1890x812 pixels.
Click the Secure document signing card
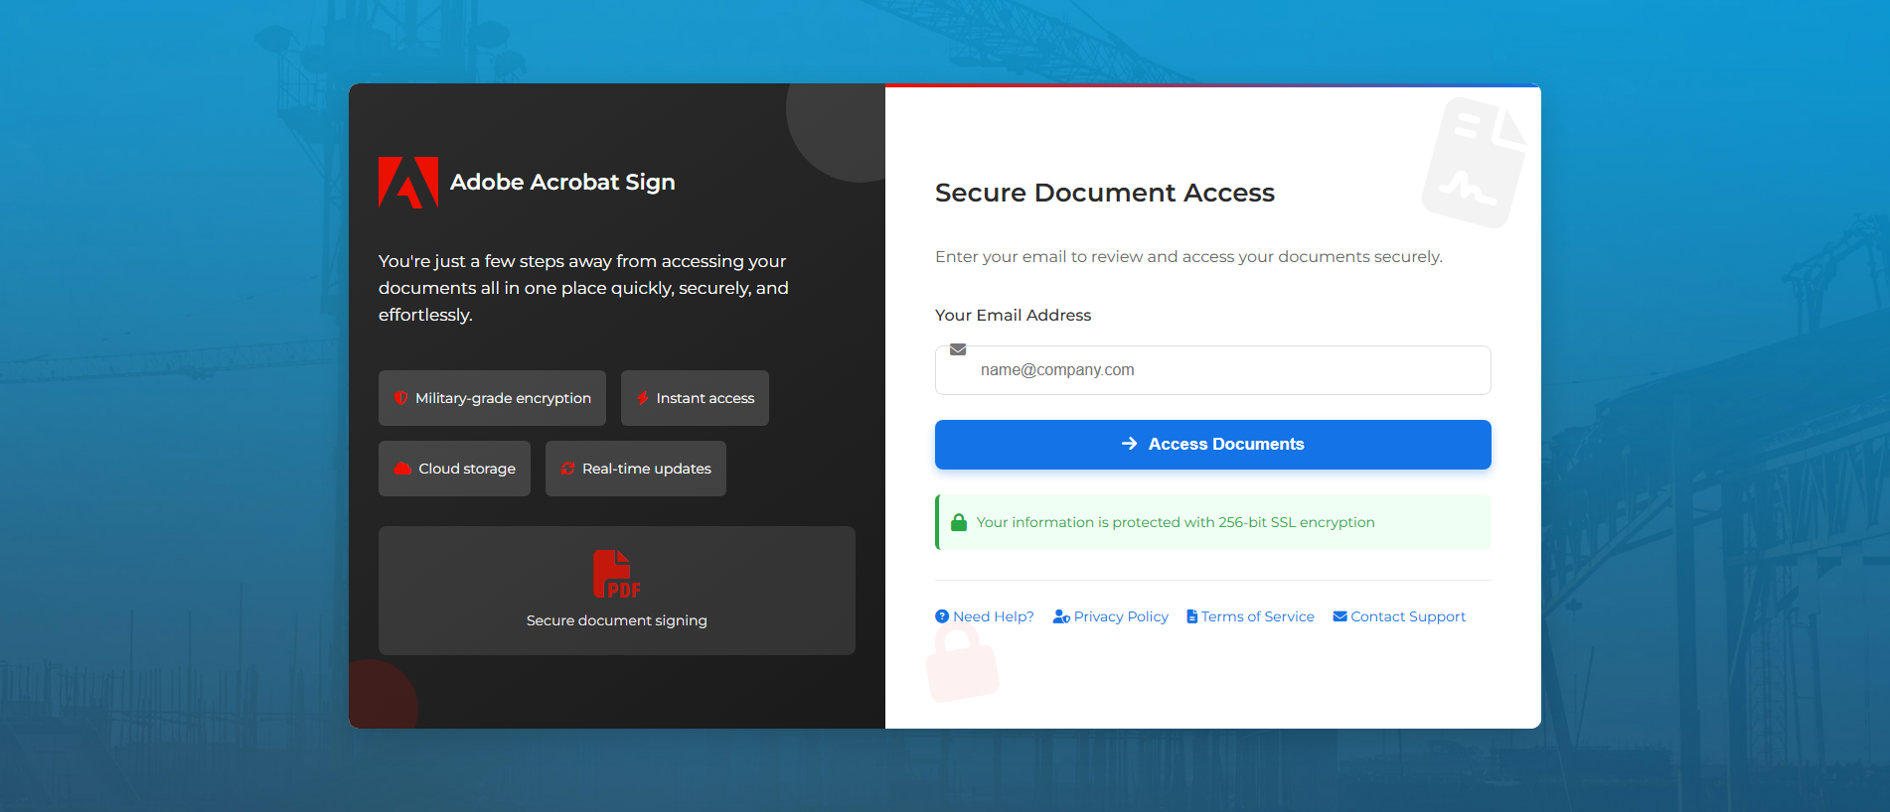(x=616, y=591)
